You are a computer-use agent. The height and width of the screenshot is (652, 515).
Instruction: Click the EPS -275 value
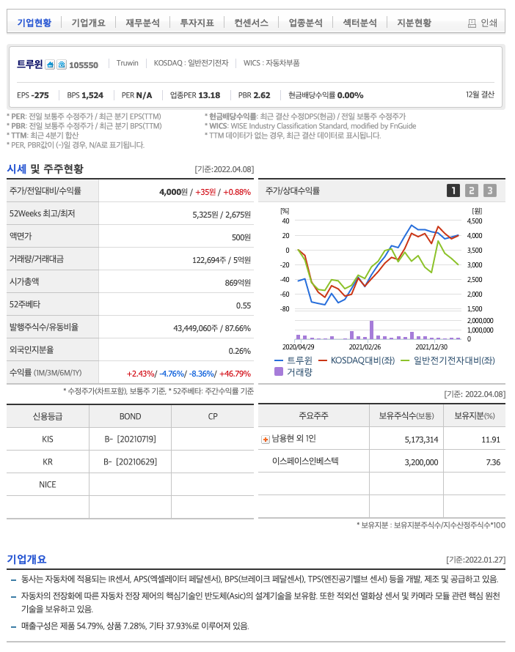(33, 95)
